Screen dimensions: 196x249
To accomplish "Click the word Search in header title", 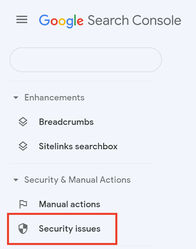I will point(108,20).
